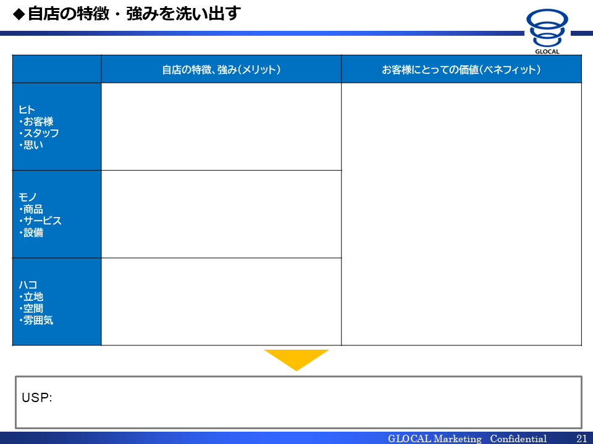
Task: Click the ハコ heading in the third row label
Action: (x=28, y=285)
